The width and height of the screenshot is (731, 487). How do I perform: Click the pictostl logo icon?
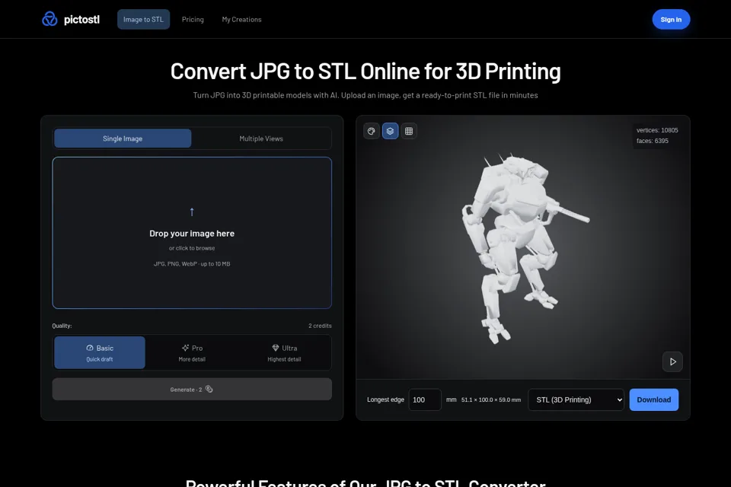tap(49, 19)
